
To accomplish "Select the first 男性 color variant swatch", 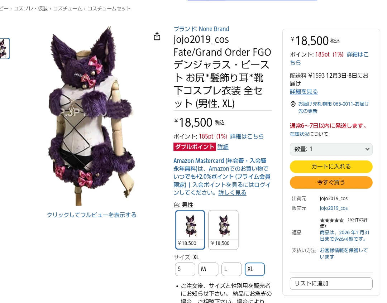I will click(190, 230).
